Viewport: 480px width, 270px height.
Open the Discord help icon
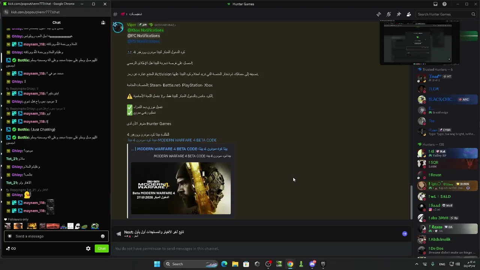pyautogui.click(x=444, y=4)
